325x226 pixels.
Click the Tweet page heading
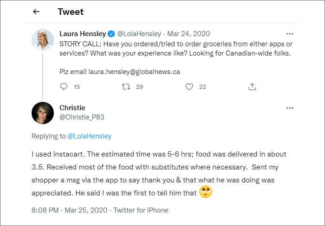(x=70, y=12)
